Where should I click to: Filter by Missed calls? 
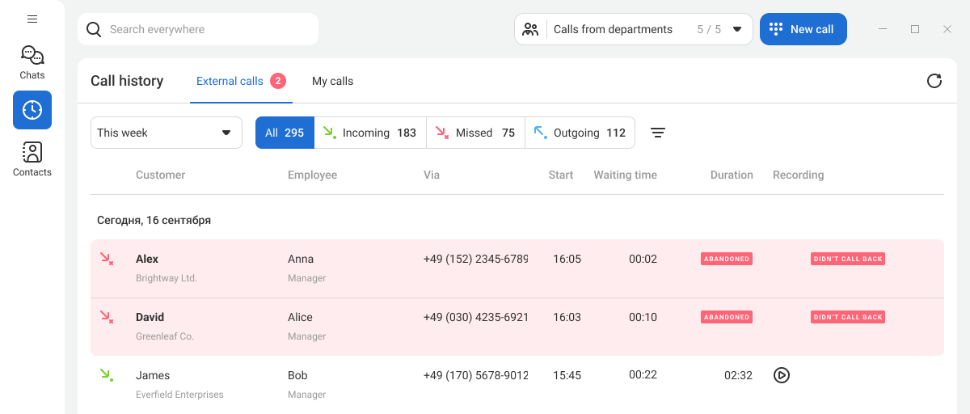[475, 133]
